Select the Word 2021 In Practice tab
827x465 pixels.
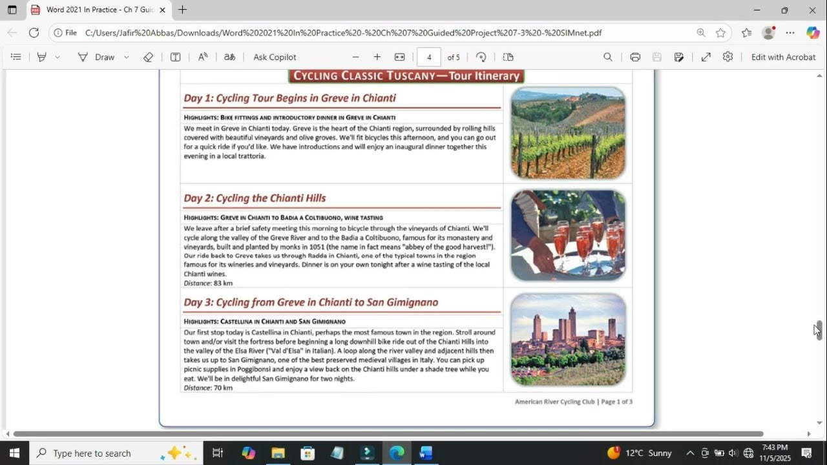(99, 10)
